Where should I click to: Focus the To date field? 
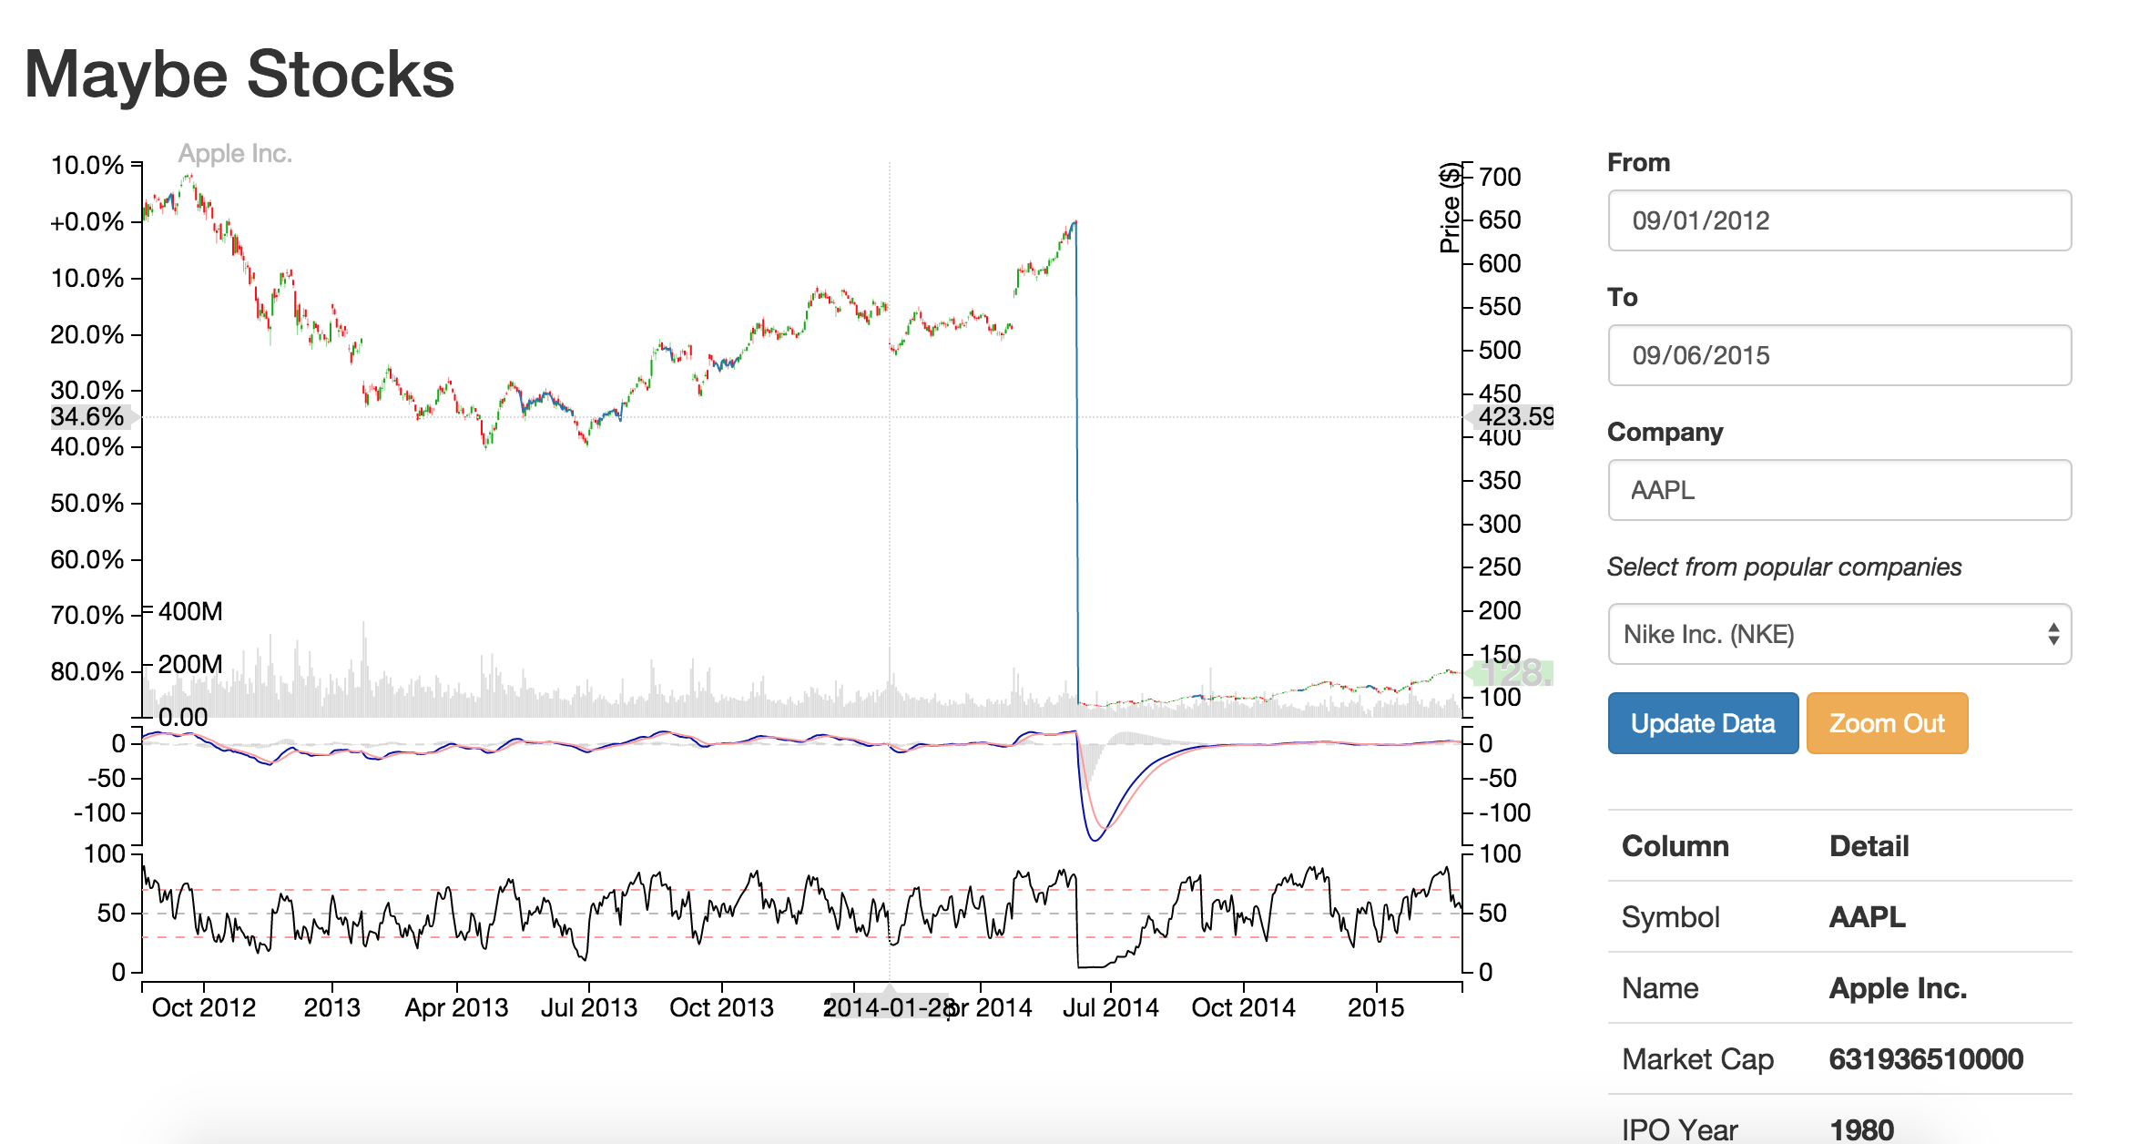tap(1838, 355)
